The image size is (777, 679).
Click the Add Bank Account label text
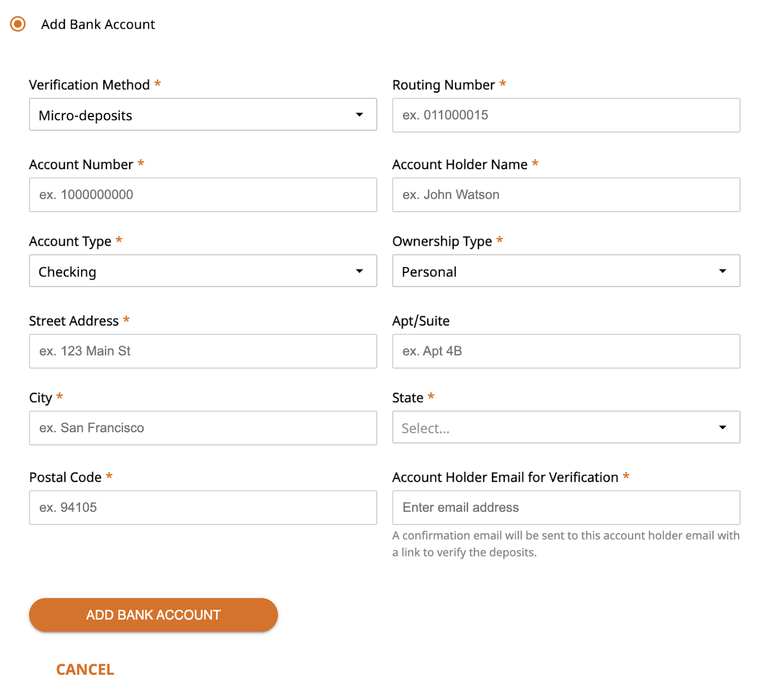tap(98, 24)
